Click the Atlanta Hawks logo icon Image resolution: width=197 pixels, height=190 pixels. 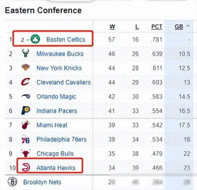[26, 168]
